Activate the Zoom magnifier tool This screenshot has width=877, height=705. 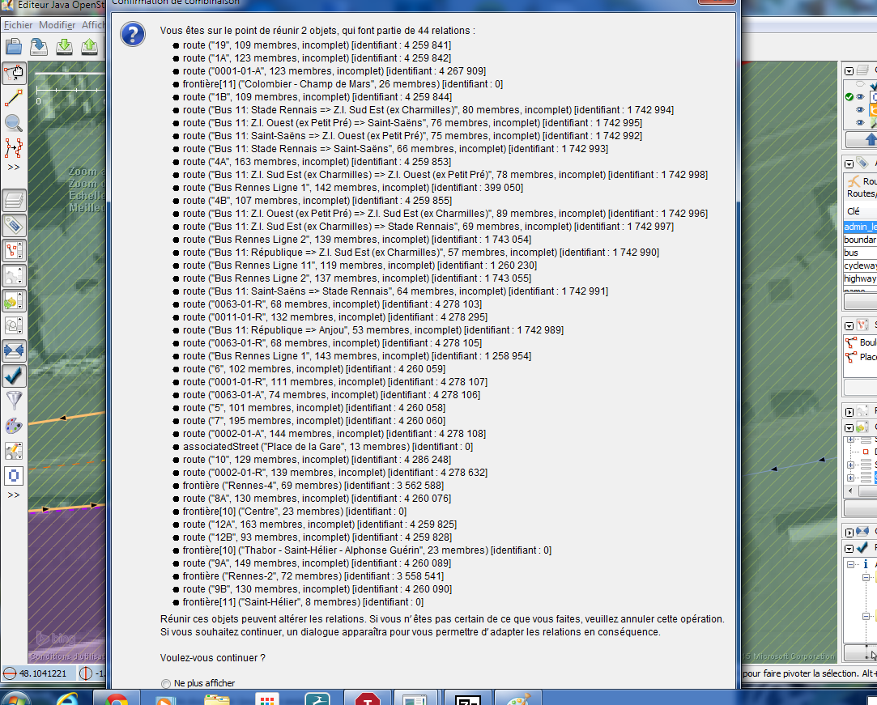(x=14, y=123)
